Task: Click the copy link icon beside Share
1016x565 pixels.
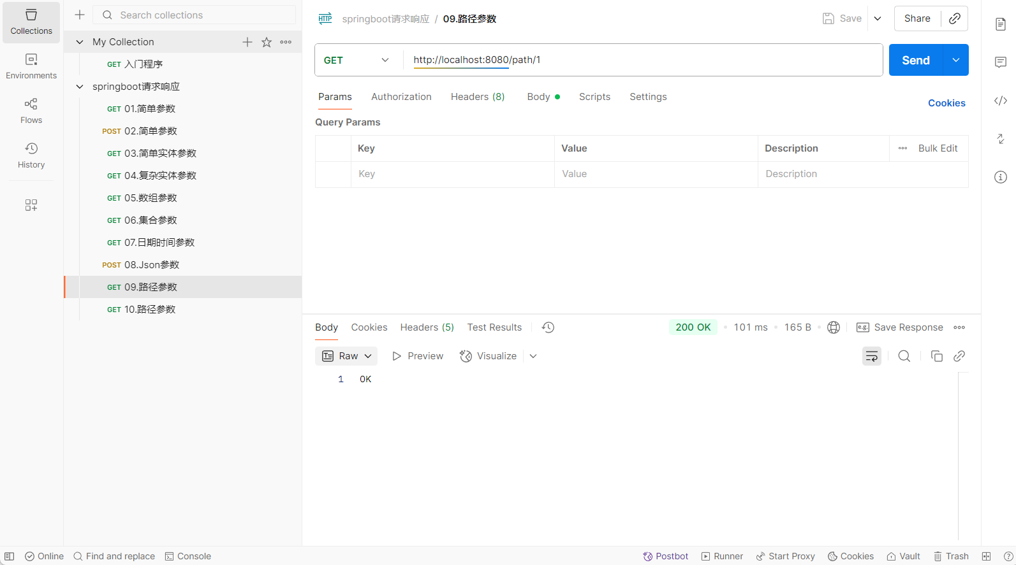Action: click(955, 18)
